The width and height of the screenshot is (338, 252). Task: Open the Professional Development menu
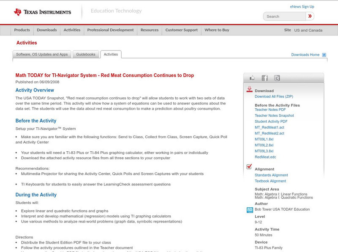click(110, 30)
